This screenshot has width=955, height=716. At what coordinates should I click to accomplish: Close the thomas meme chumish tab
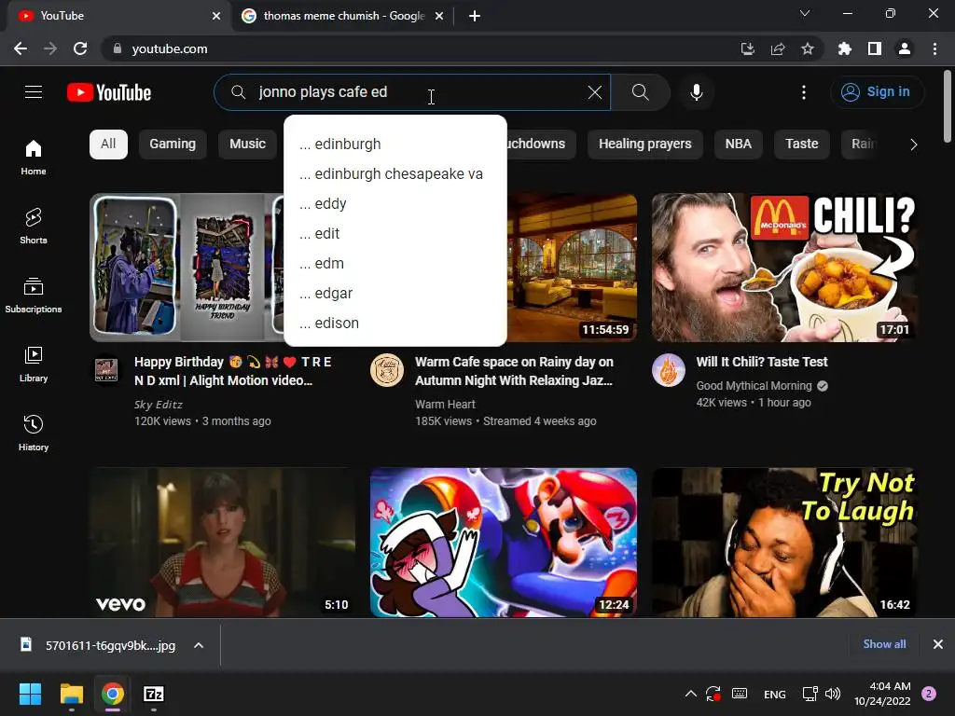439,16
